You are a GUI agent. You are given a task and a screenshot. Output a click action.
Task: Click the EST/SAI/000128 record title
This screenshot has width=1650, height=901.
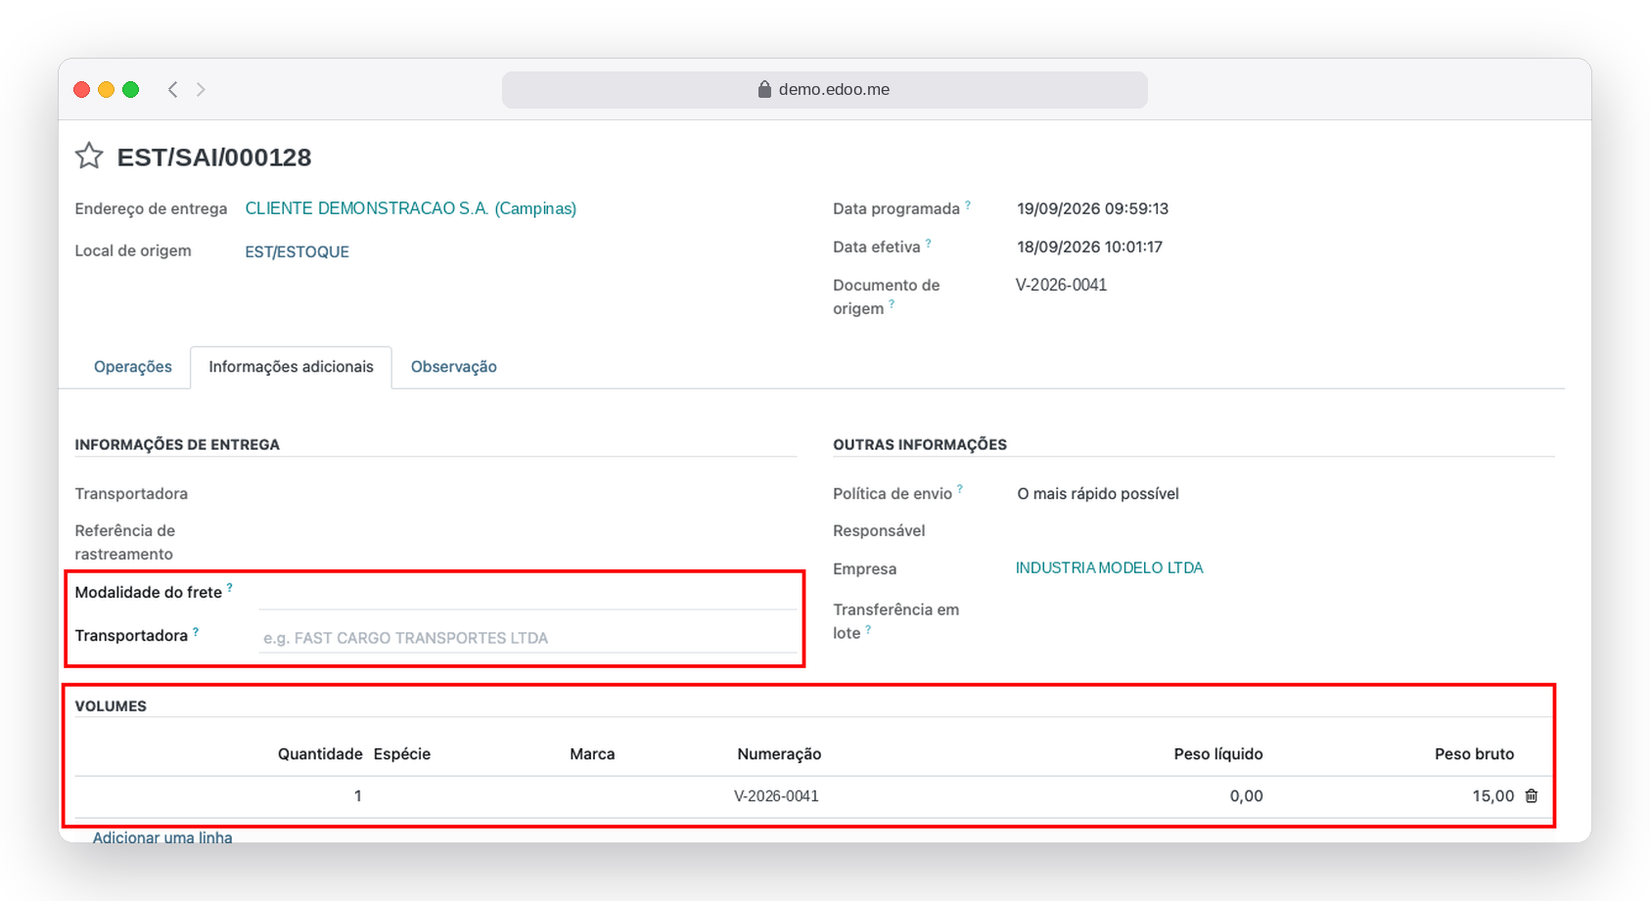[x=214, y=158]
